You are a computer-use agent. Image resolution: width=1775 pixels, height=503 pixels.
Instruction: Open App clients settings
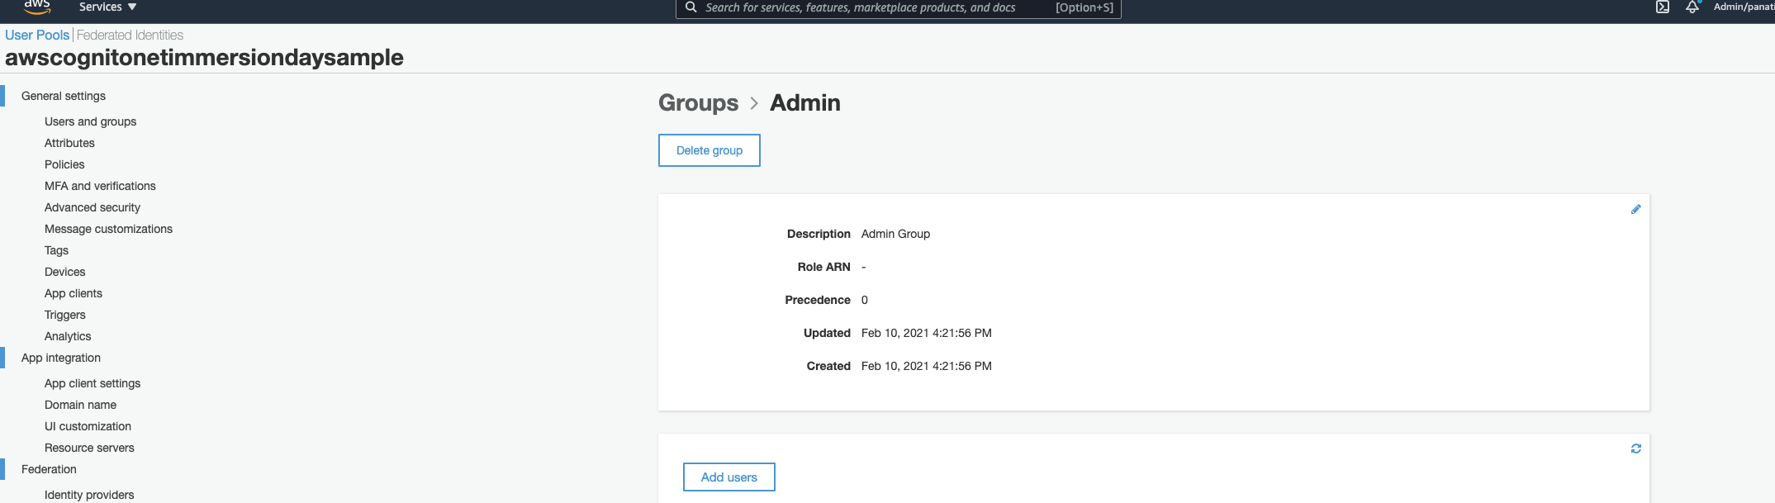click(x=74, y=293)
